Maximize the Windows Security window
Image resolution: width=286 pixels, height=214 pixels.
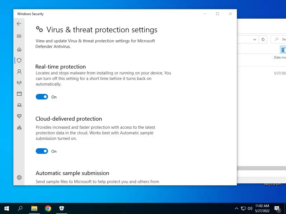[x=218, y=14]
